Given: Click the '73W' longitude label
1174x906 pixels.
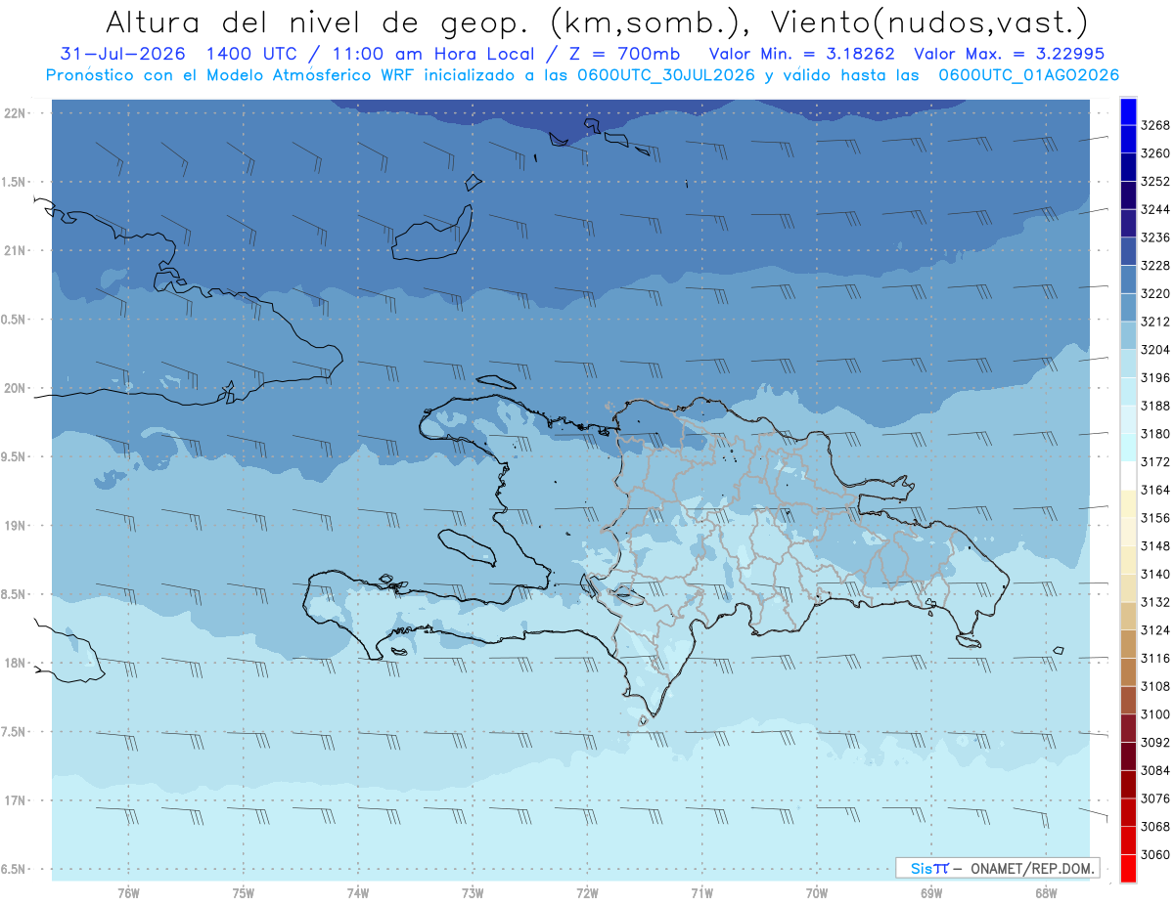Looking at the screenshot, I should (x=473, y=893).
